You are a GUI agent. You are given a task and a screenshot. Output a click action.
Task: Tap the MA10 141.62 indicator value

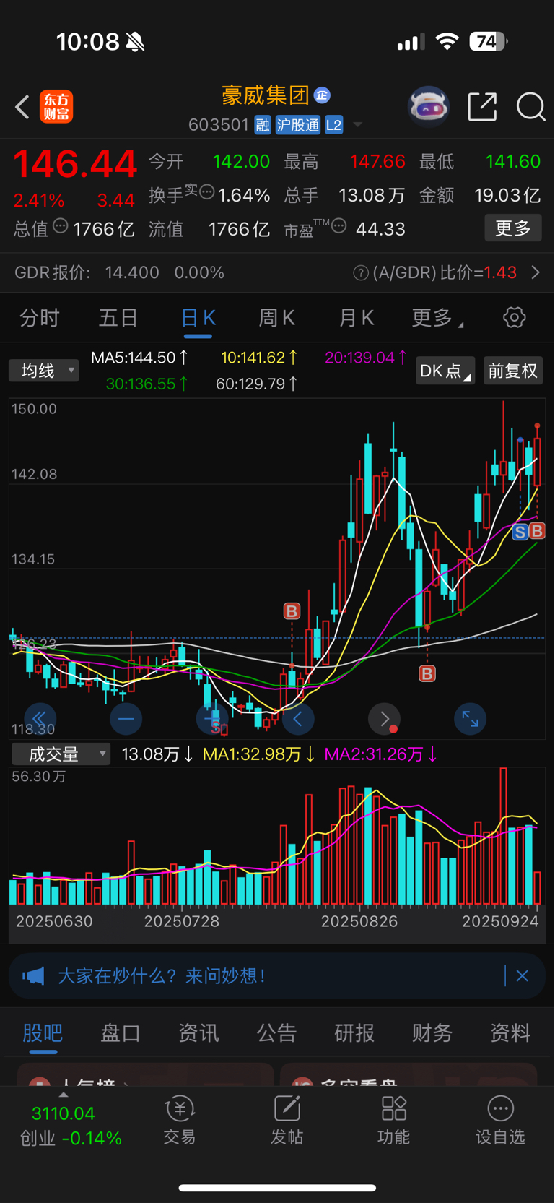tap(259, 358)
